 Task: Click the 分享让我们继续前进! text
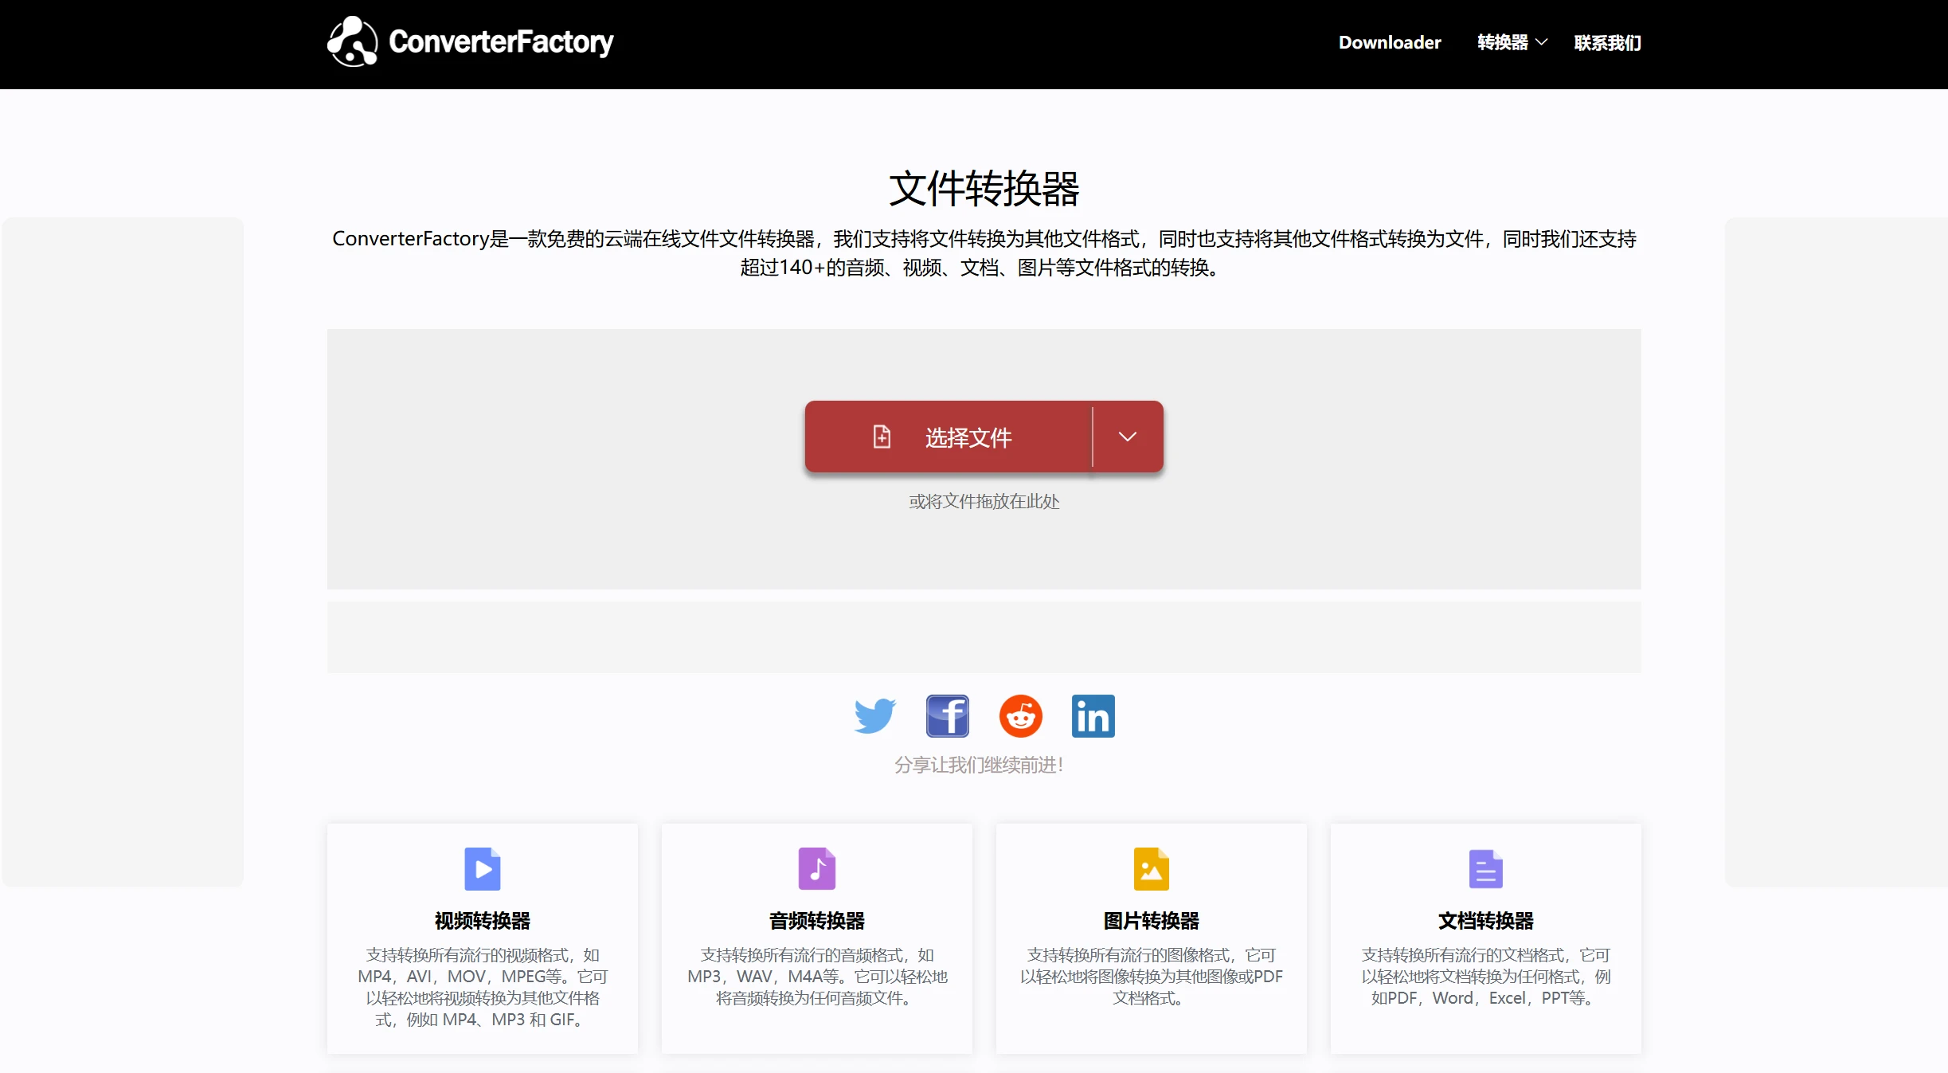979,765
